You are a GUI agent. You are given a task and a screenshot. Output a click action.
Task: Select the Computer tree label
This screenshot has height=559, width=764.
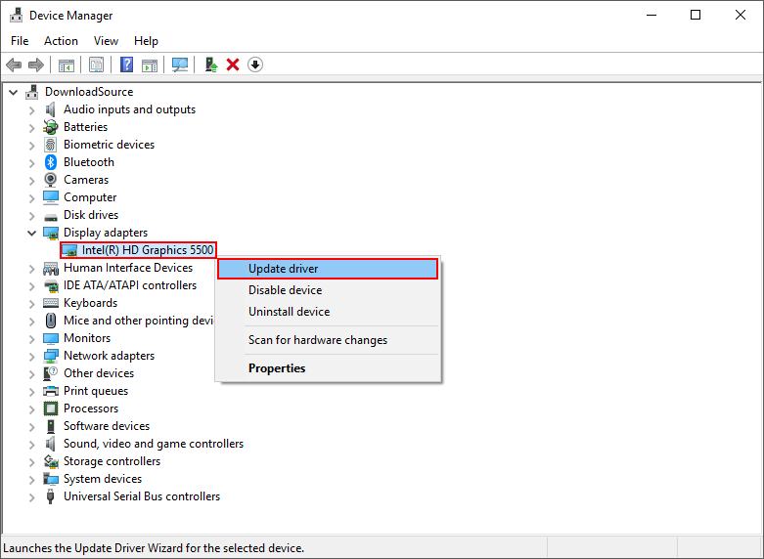[90, 197]
